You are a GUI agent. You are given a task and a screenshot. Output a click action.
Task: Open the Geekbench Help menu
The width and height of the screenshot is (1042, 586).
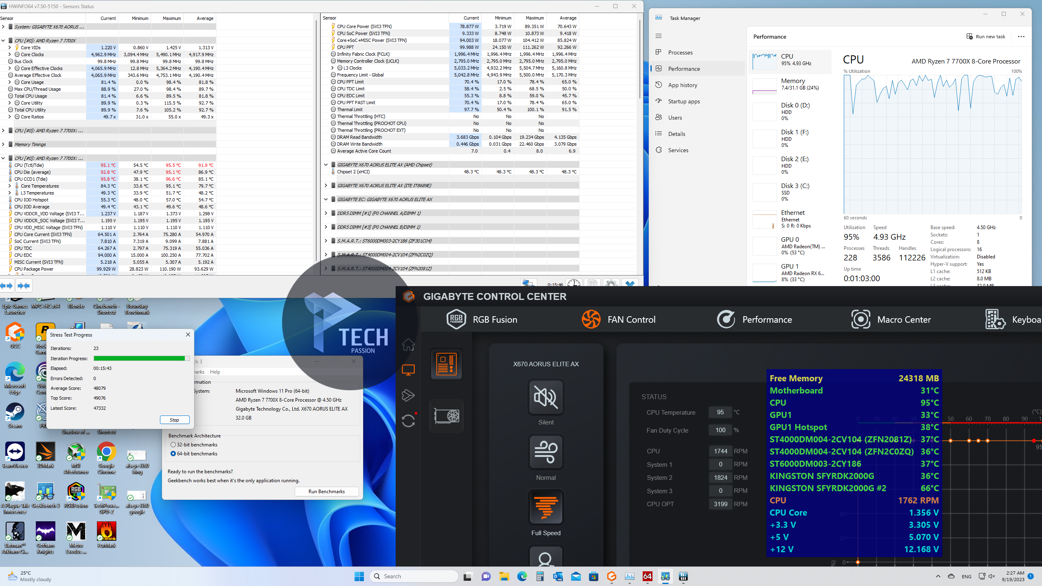click(x=215, y=372)
